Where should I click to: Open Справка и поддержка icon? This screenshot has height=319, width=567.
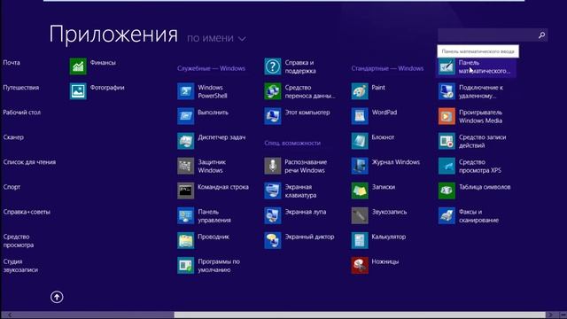coord(273,66)
